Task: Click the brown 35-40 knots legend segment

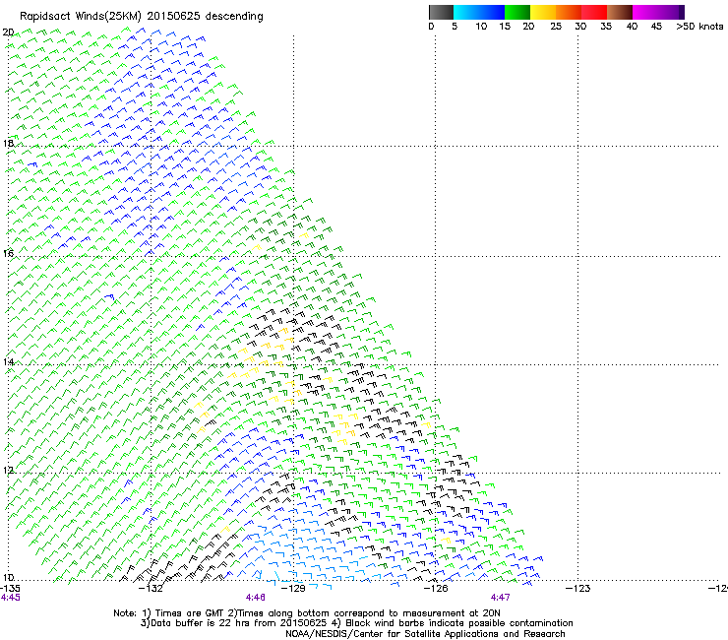Action: pyautogui.click(x=620, y=12)
